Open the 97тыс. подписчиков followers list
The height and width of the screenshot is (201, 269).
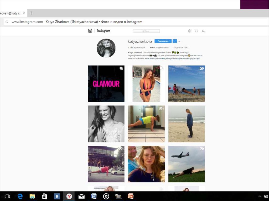[x=159, y=48]
